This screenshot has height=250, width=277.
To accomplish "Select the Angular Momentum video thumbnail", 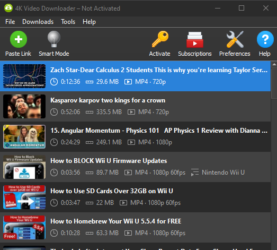I will click(24, 137).
